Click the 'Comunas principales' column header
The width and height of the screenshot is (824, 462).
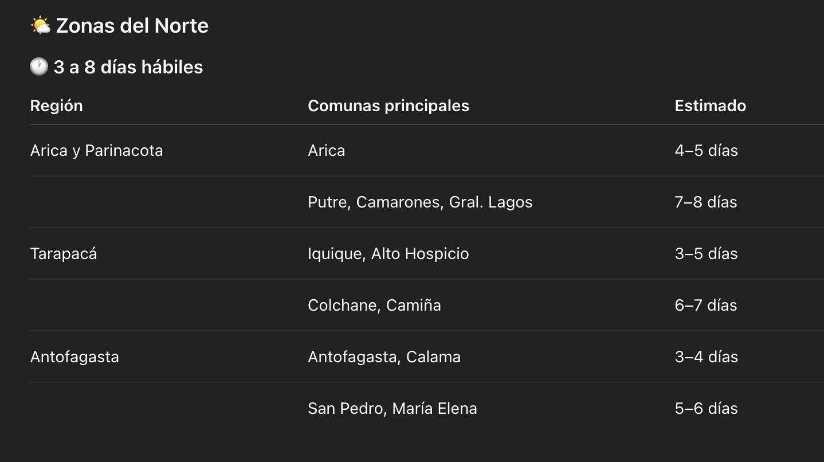389,106
